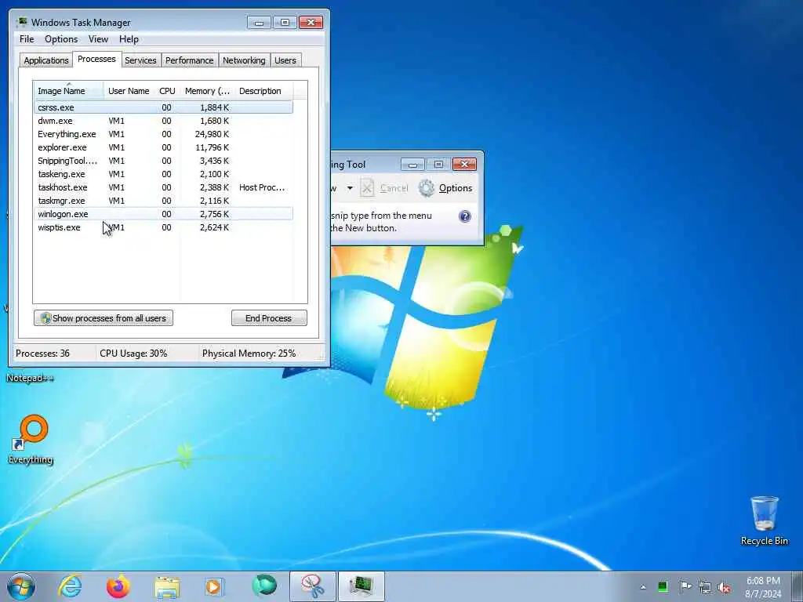Launch Internet Explorer from taskbar

[x=70, y=586]
